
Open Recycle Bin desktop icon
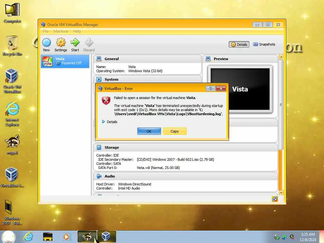(12, 46)
